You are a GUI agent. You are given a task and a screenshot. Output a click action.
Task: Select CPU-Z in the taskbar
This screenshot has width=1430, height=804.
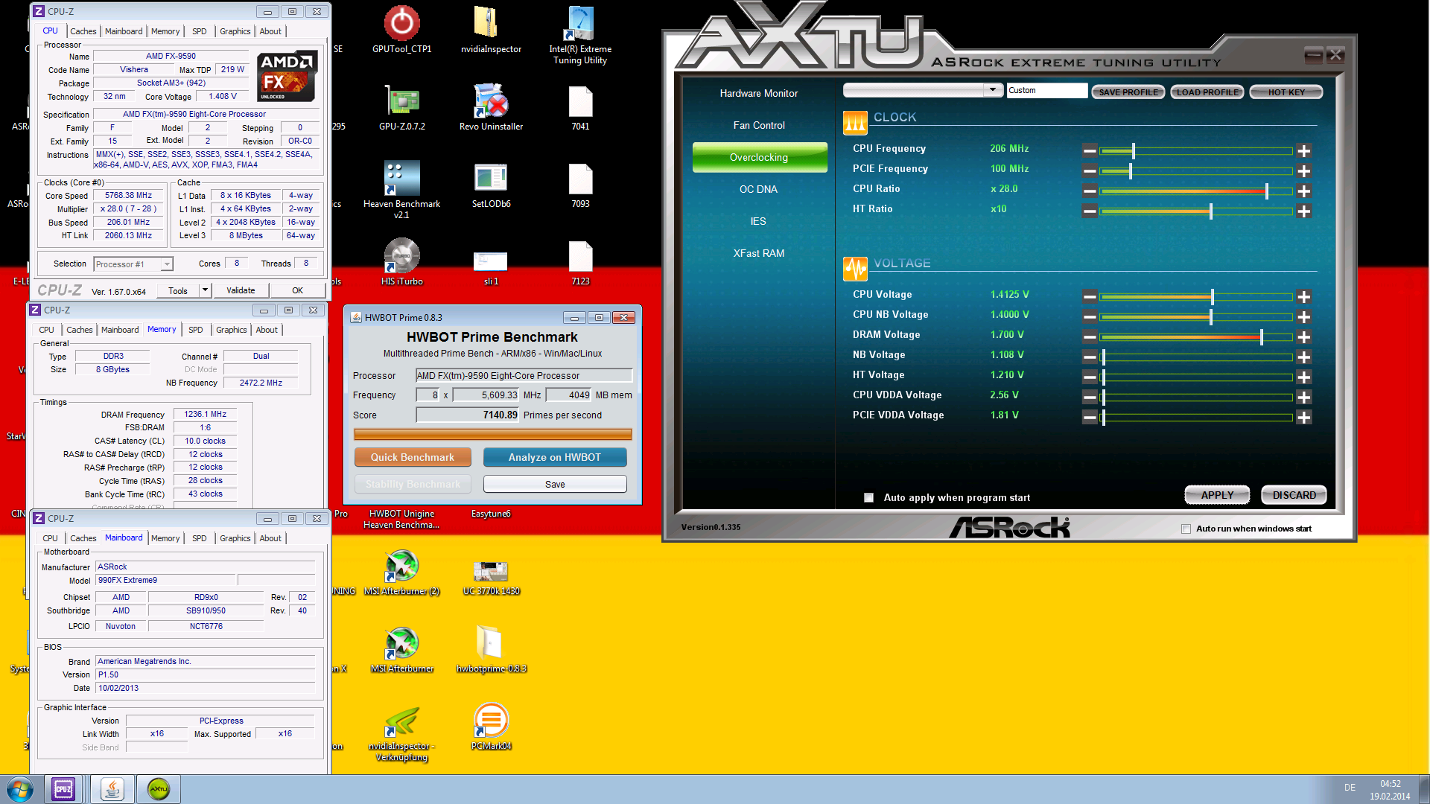(x=63, y=789)
